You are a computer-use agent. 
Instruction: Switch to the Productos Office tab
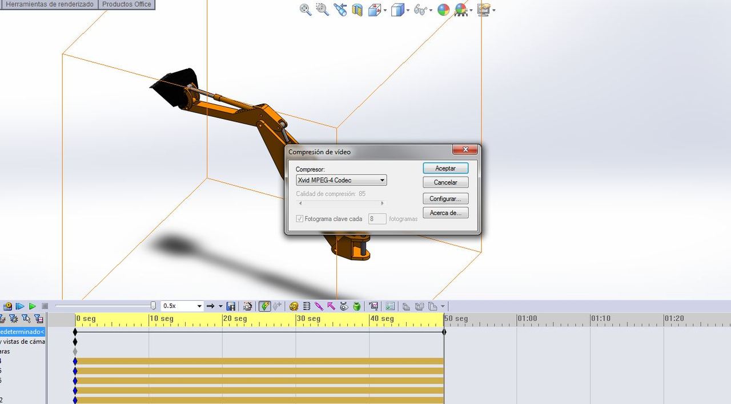[x=126, y=4]
